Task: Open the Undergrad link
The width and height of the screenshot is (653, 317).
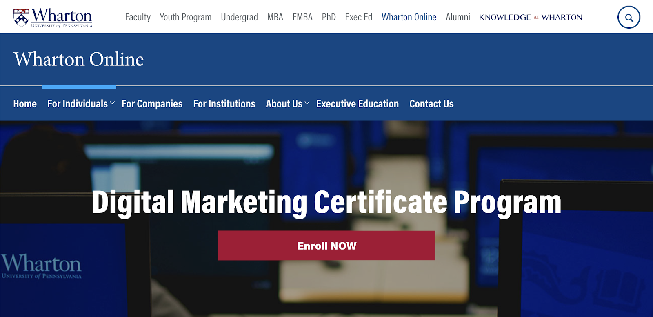Action: (239, 17)
